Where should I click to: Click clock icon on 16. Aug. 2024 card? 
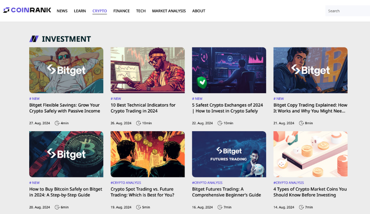click(x=220, y=207)
